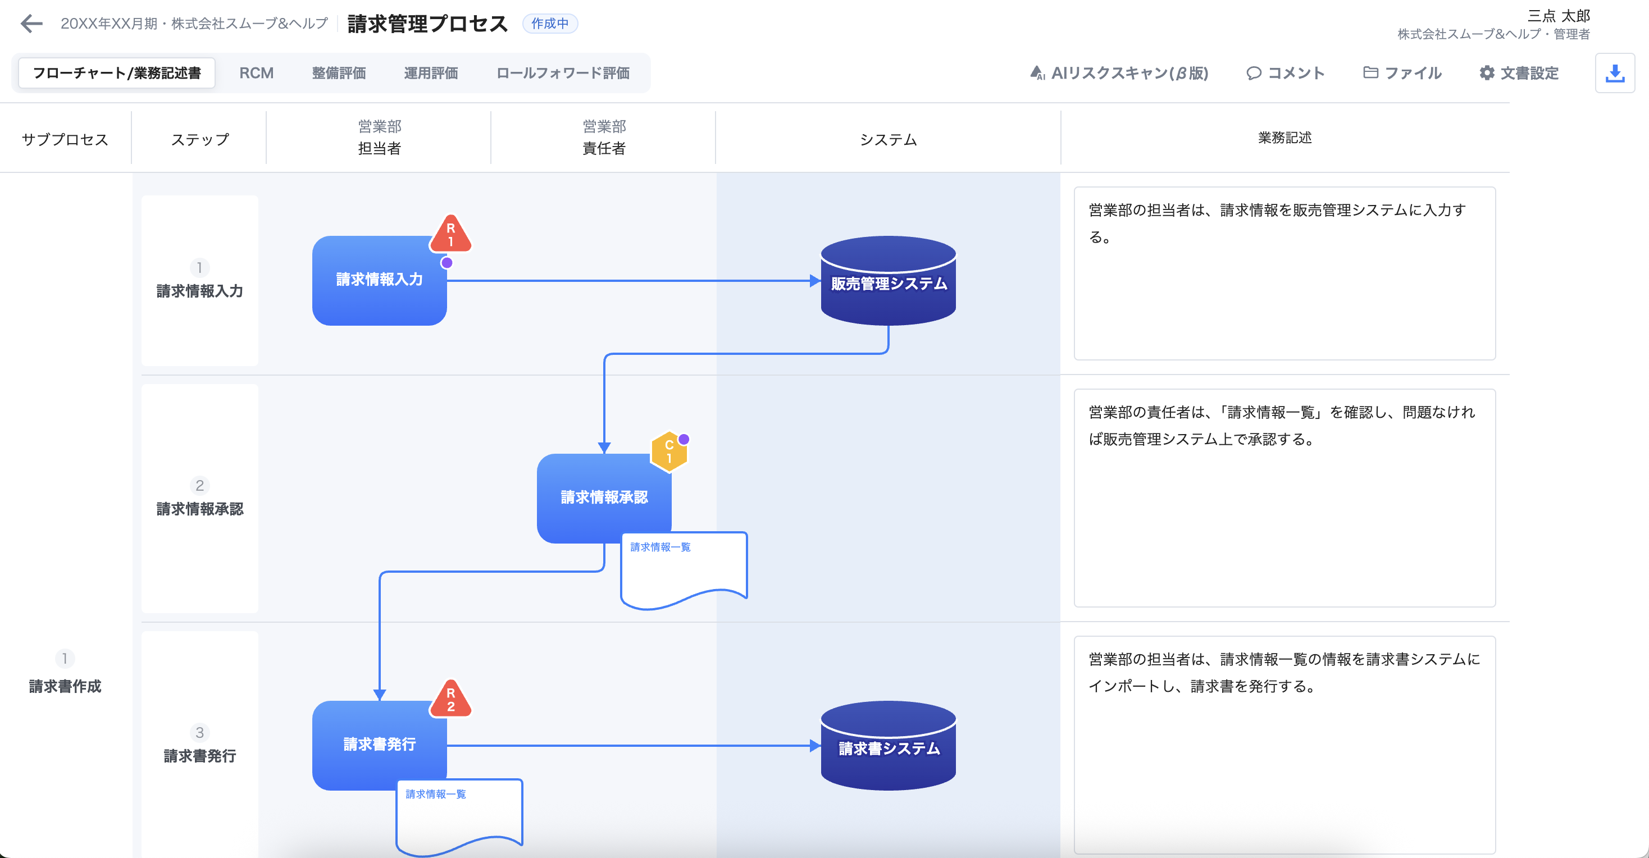The height and width of the screenshot is (858, 1649).
Task: Open the ファイル panel
Action: pyautogui.click(x=1402, y=73)
